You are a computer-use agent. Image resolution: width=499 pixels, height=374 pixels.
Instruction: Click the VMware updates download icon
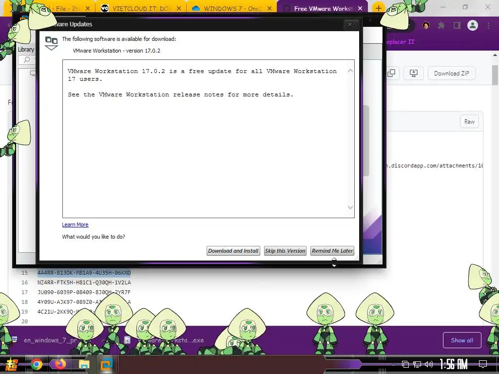coord(51,43)
